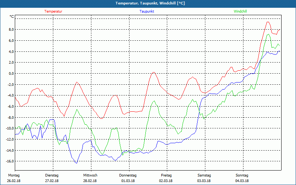The image size is (296, 185).
Task: Click the green Windchill legend label
Action: coord(240,11)
